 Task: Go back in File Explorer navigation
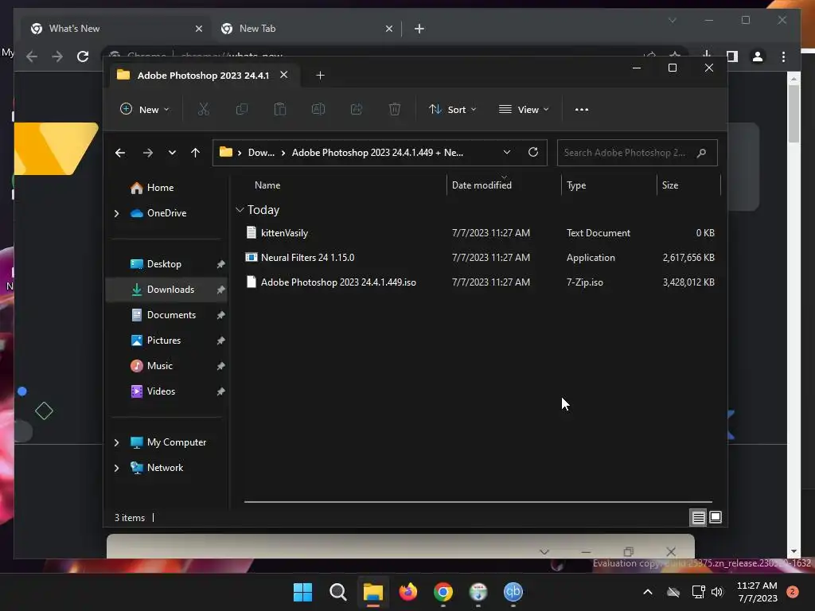pyautogui.click(x=120, y=153)
